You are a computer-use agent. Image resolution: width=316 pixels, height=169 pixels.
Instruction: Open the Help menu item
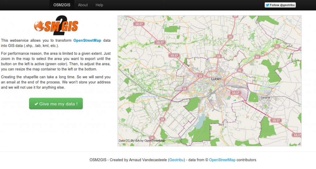99,5
